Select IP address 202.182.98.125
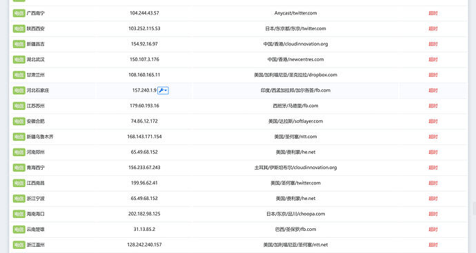The image size is (476, 253). pos(144,214)
